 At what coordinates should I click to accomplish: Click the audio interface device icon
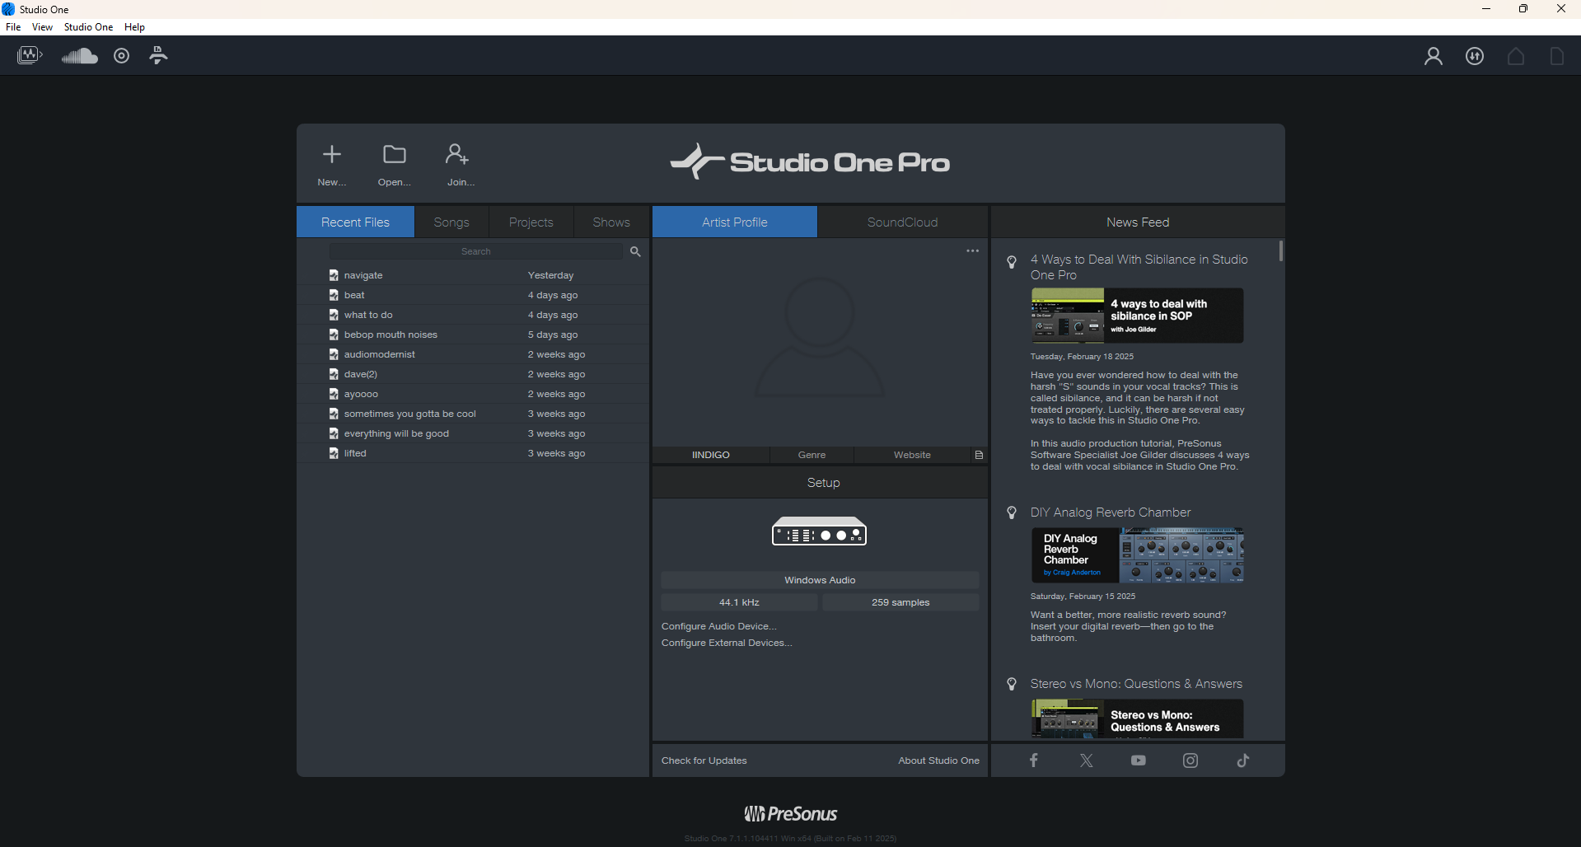pos(820,531)
